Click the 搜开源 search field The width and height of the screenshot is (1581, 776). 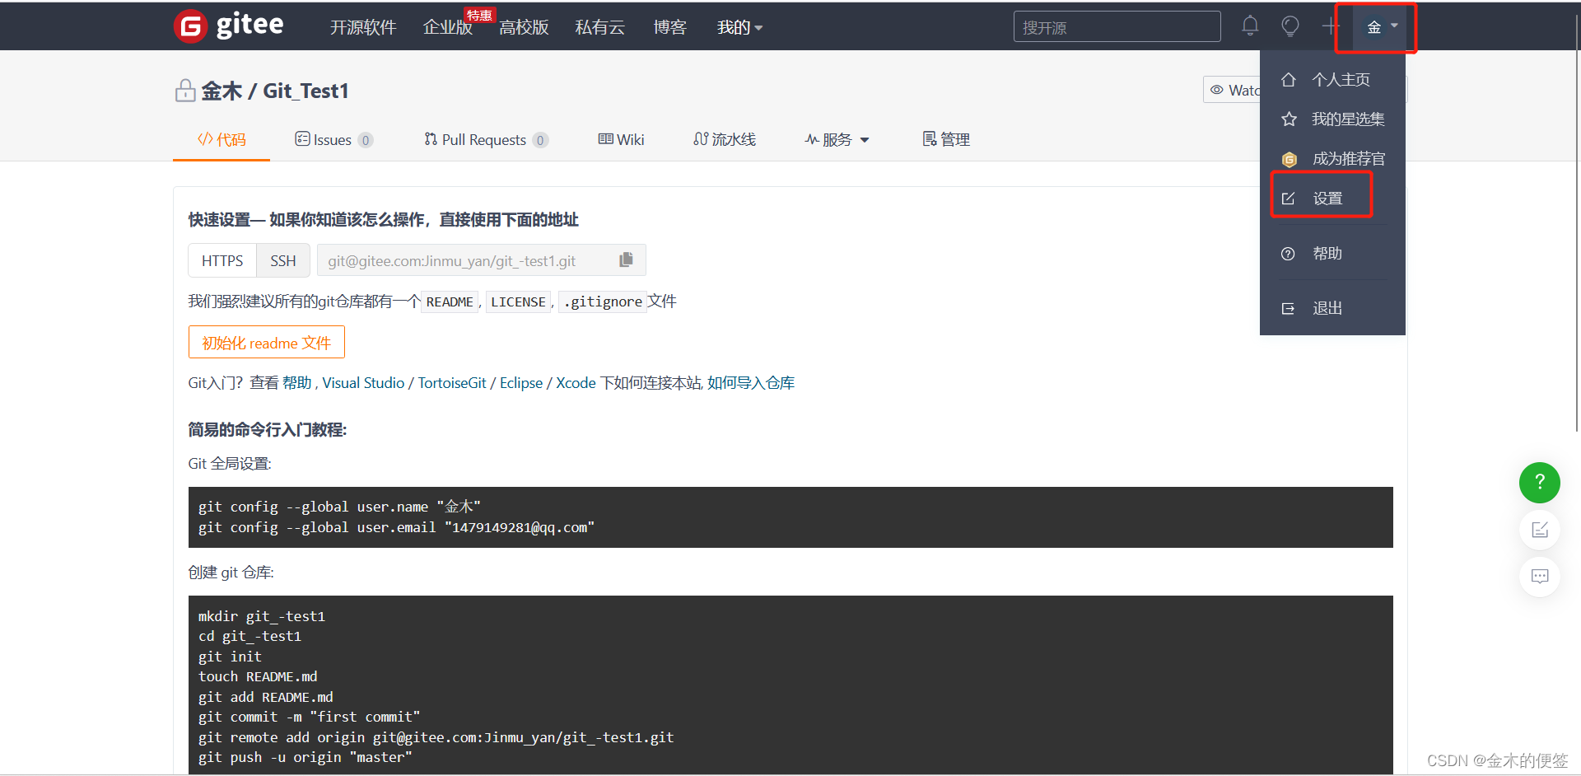pos(1117,26)
